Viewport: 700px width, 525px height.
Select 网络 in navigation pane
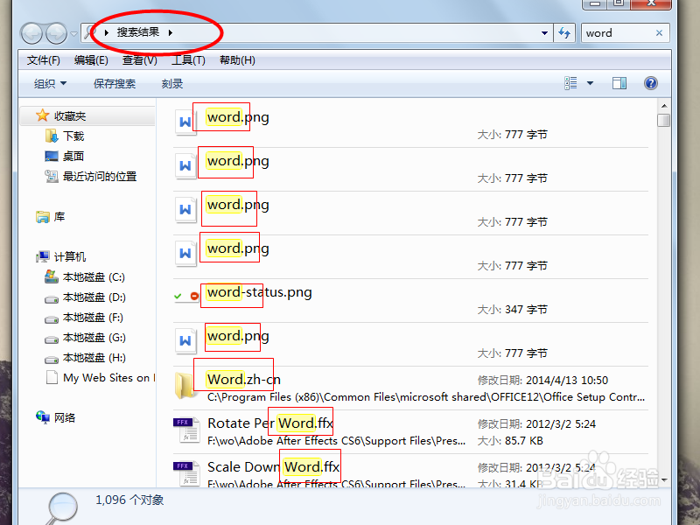[65, 418]
